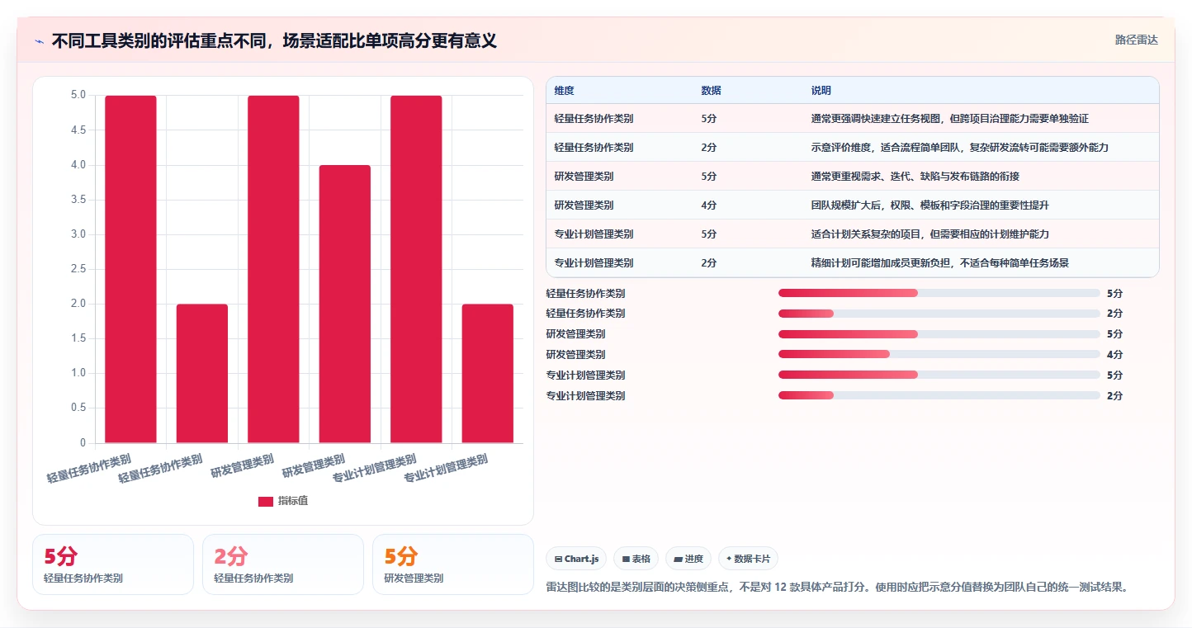Click the 0.5 y-axis label on the chart

pos(78,408)
